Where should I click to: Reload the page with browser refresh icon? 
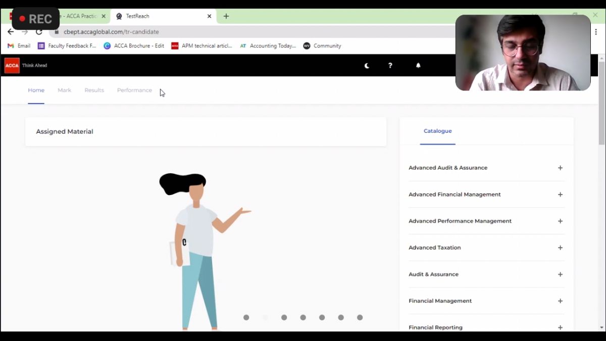click(x=39, y=32)
